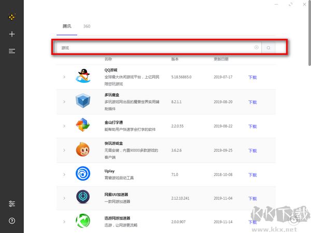The image size is (311, 233).
Task: Click version 5.18.56865.0 cell
Action: 181,77
